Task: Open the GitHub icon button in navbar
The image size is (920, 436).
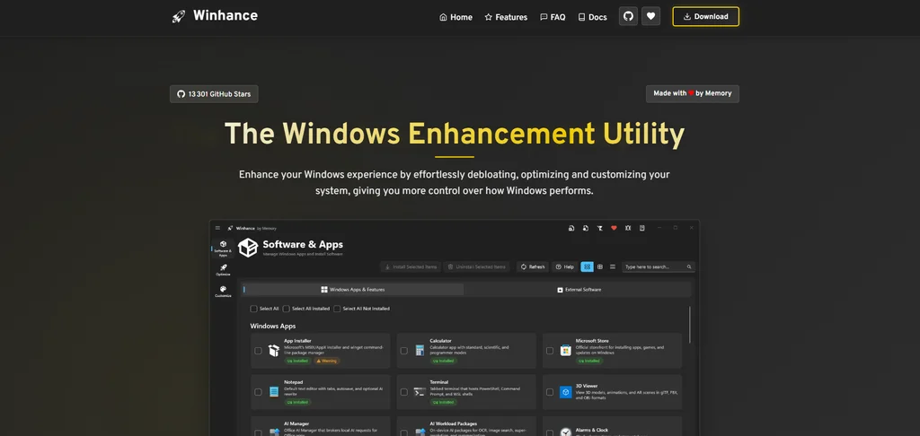Action: [628, 16]
